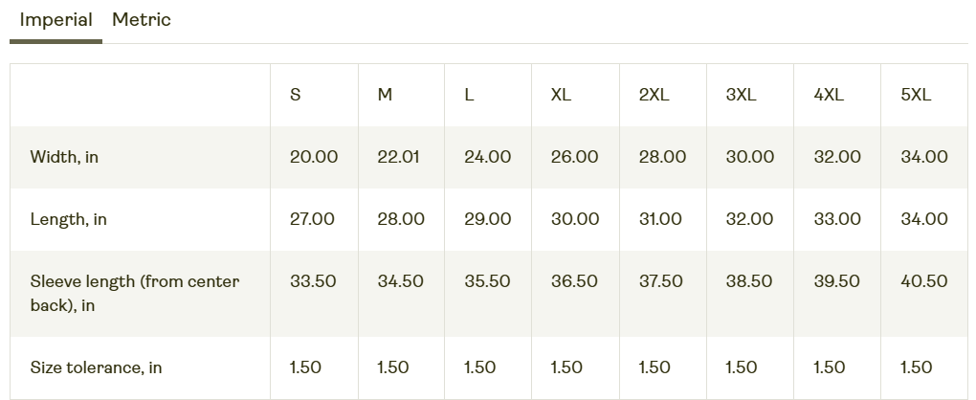Select the 5XL column header
The width and height of the screenshot is (976, 400).
[x=916, y=95]
